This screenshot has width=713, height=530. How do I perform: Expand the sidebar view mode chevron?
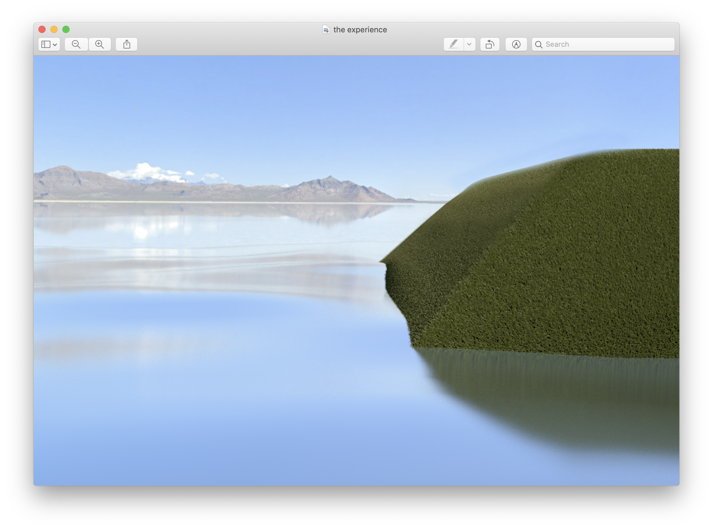click(x=55, y=45)
